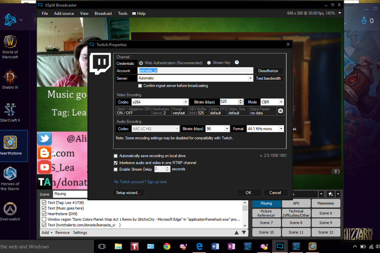Select Diablo III in Battle.net sidebar
The height and width of the screenshot is (253, 380).
10,79
